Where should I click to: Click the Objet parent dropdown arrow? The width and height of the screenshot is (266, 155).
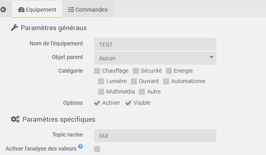pos(212,57)
